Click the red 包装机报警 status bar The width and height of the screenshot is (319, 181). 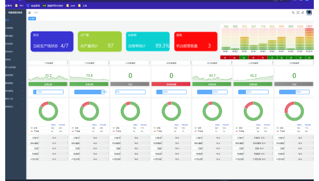click(171, 84)
